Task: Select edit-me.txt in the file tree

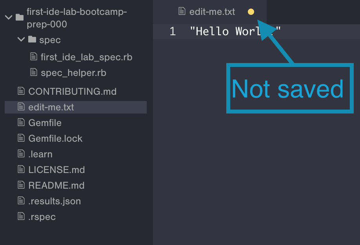Action: point(51,107)
